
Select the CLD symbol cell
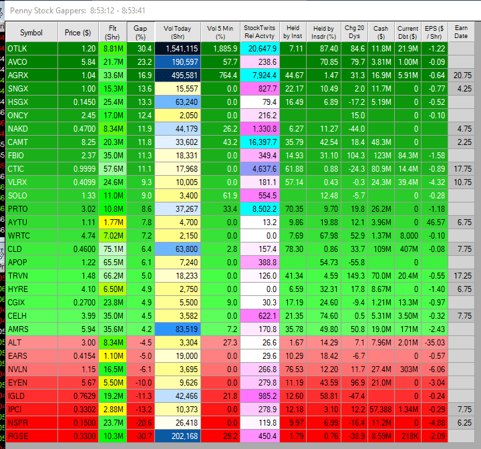pos(31,249)
